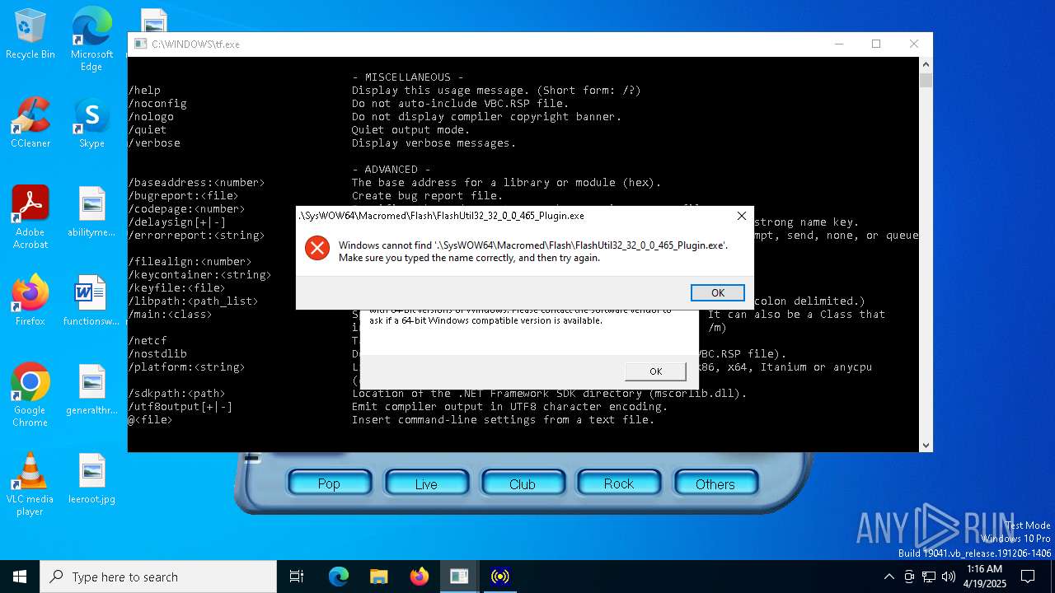This screenshot has width=1055, height=593.
Task: Launch Firefox from the desktop
Action: click(x=30, y=301)
